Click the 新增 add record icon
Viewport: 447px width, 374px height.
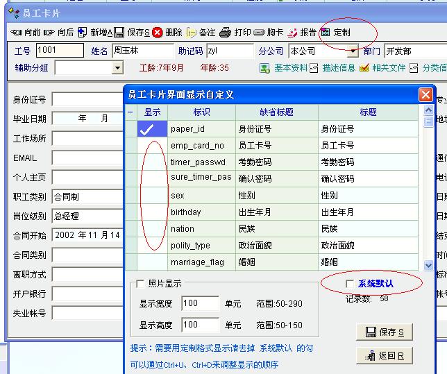click(83, 33)
